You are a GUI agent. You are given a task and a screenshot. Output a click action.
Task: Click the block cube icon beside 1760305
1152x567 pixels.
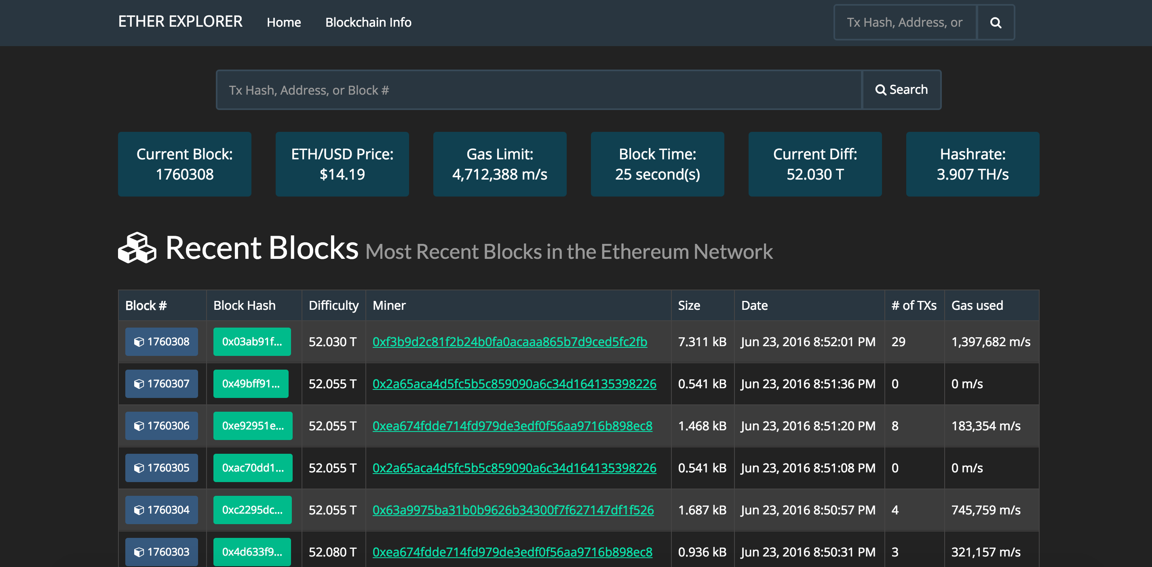138,468
